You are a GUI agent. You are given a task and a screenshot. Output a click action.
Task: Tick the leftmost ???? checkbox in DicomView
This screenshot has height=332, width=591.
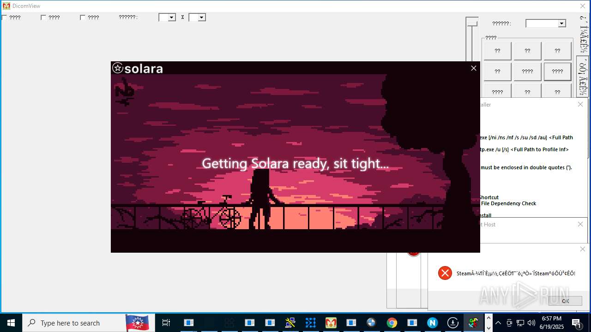point(4,18)
